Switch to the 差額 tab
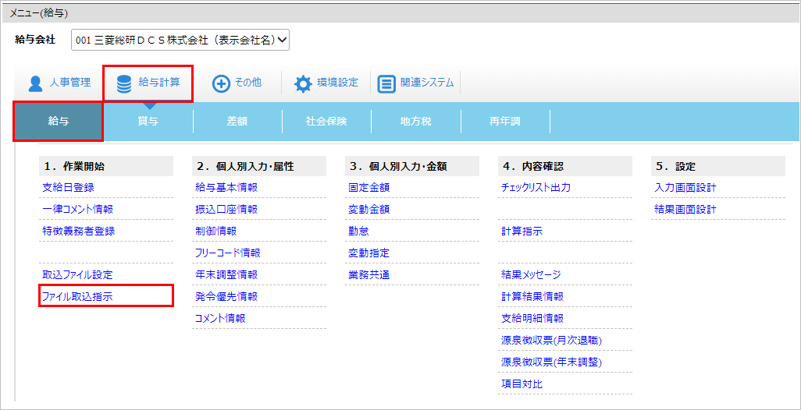This screenshot has height=410, width=801. coord(237,122)
